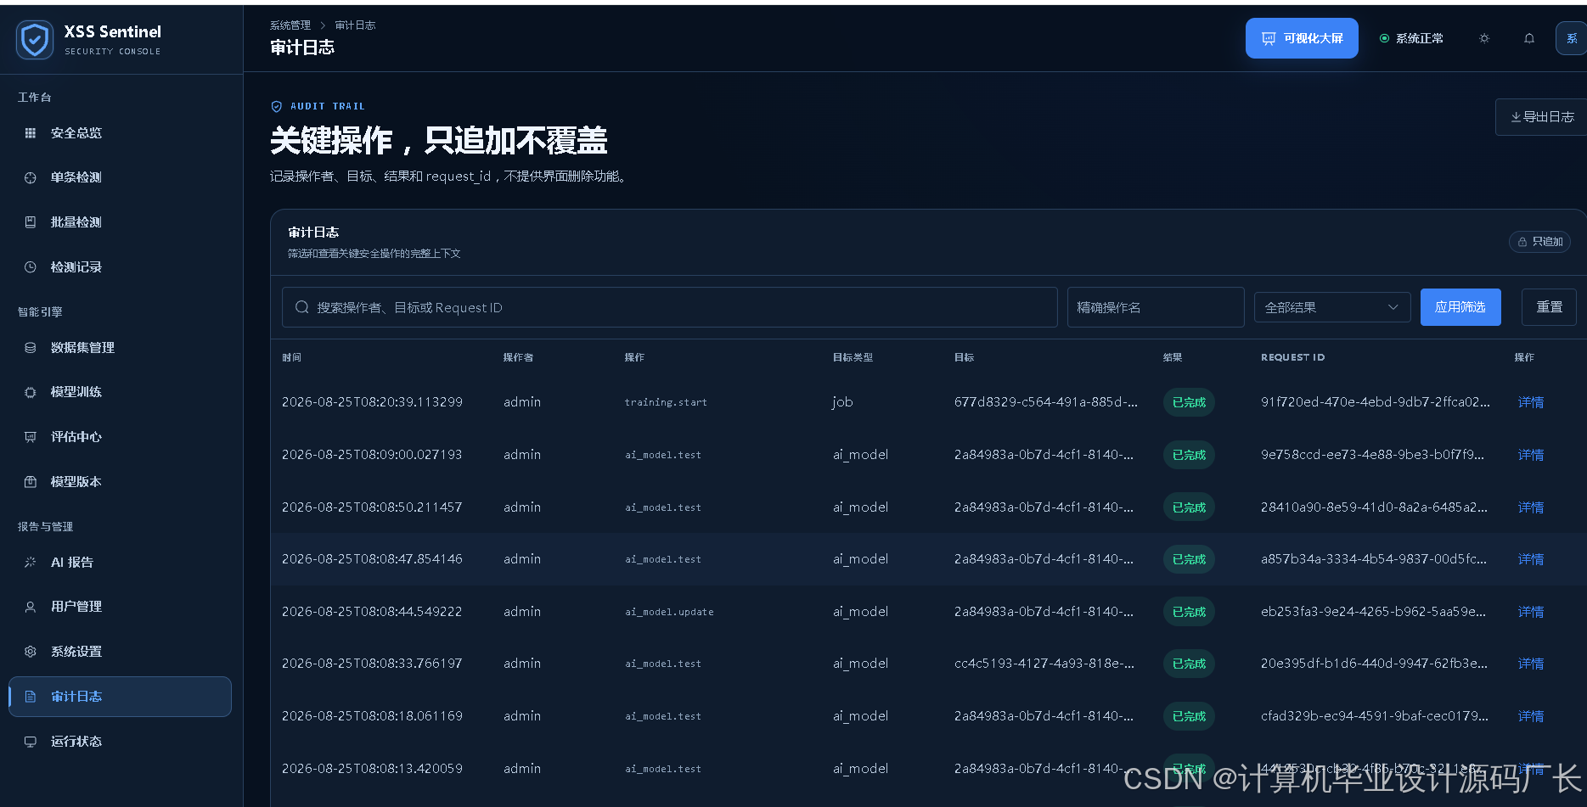Click request ID 9e758ccd-ee73-4e88 cell
This screenshot has height=807, width=1587.
[x=1372, y=455]
